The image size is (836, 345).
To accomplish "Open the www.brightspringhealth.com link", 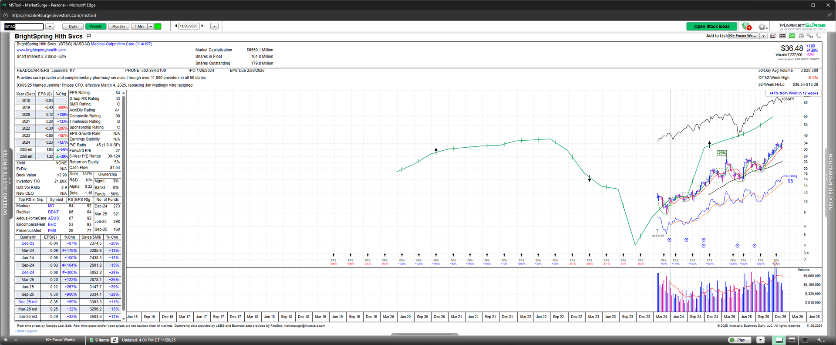I will pyautogui.click(x=41, y=50).
